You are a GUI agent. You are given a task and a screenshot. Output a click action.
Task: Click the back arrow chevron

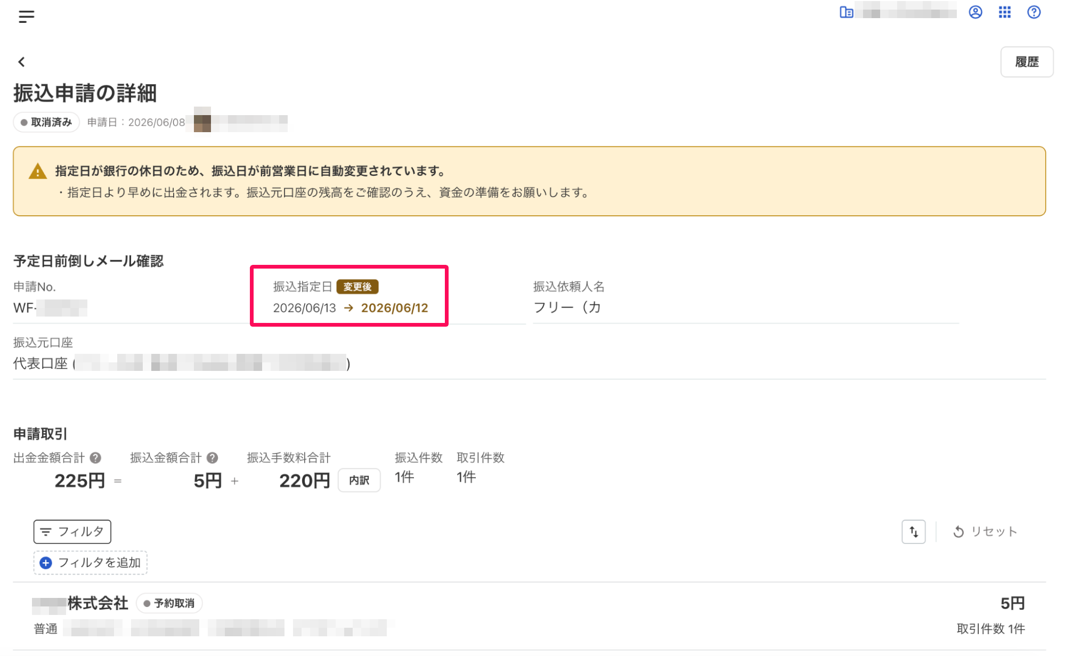click(x=21, y=62)
